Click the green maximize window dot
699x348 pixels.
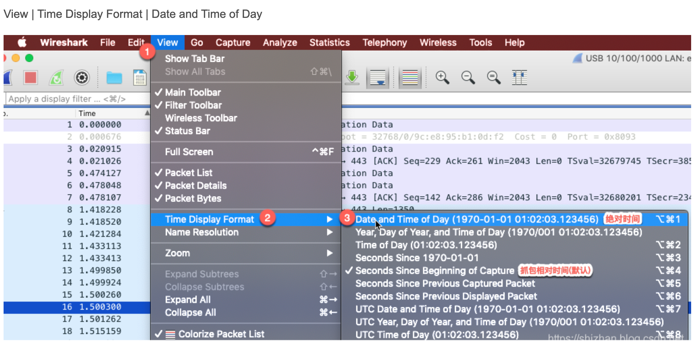tap(29, 58)
